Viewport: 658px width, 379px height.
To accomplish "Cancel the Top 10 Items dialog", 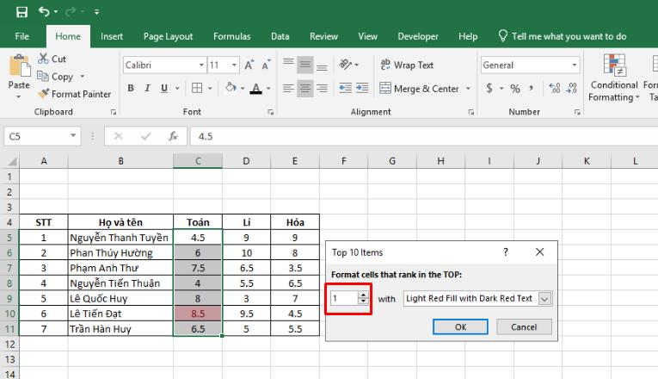I will tap(524, 327).
